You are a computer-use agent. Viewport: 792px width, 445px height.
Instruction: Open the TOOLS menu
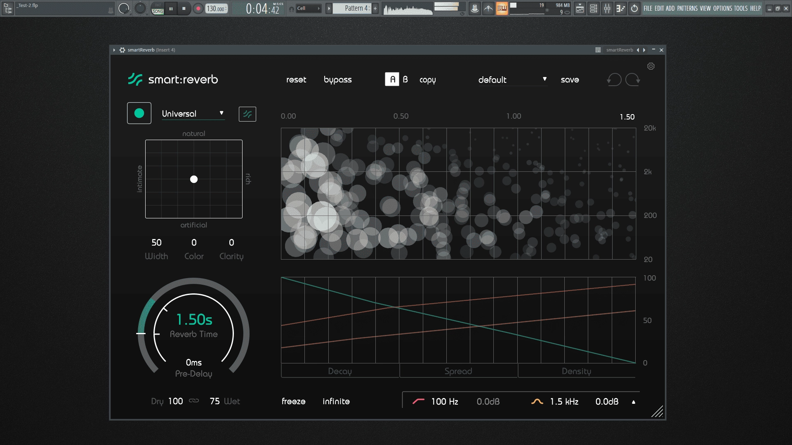741,8
